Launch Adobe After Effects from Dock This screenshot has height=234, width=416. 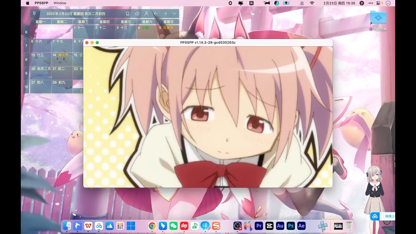tap(301, 226)
